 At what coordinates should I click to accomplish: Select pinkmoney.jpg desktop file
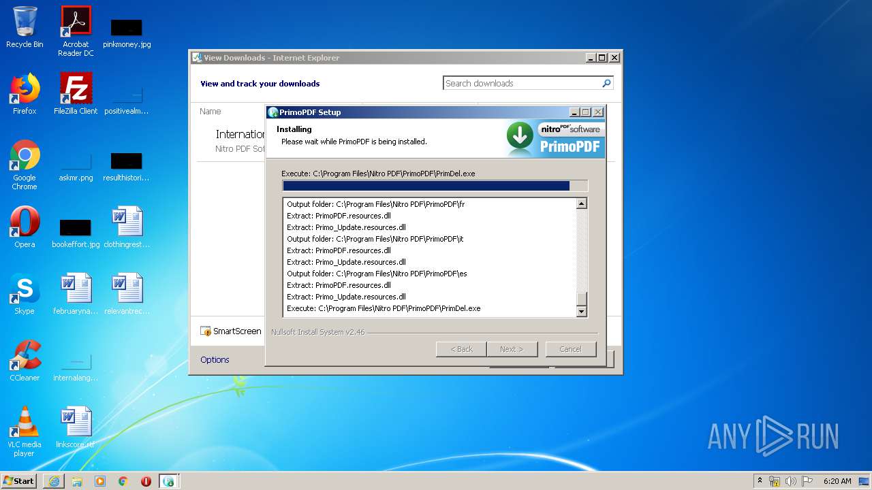tap(127, 33)
